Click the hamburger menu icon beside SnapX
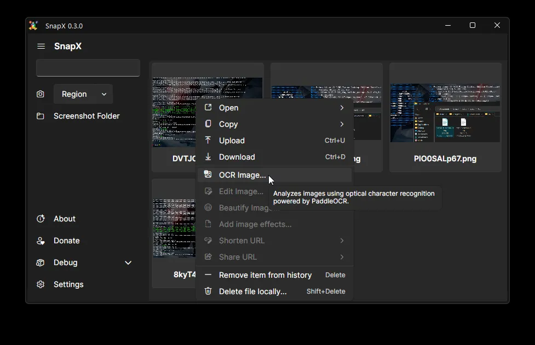 41,46
